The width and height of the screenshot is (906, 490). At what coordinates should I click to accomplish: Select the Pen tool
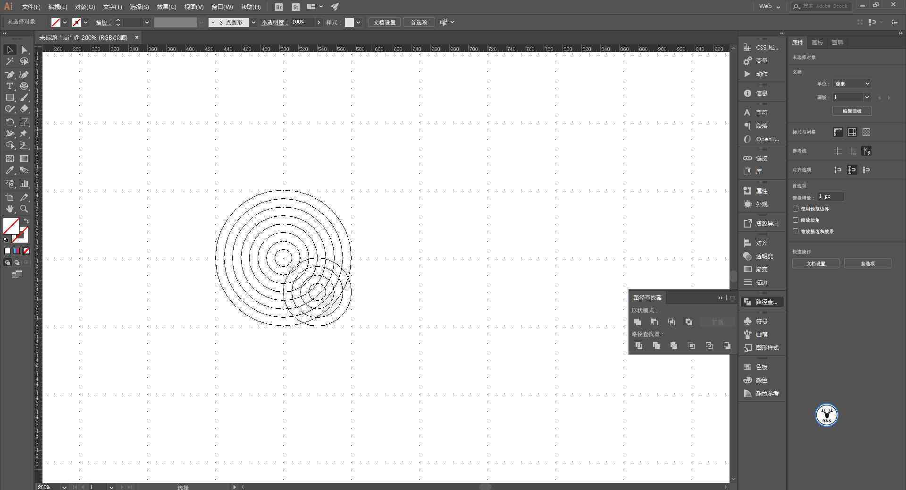9,75
